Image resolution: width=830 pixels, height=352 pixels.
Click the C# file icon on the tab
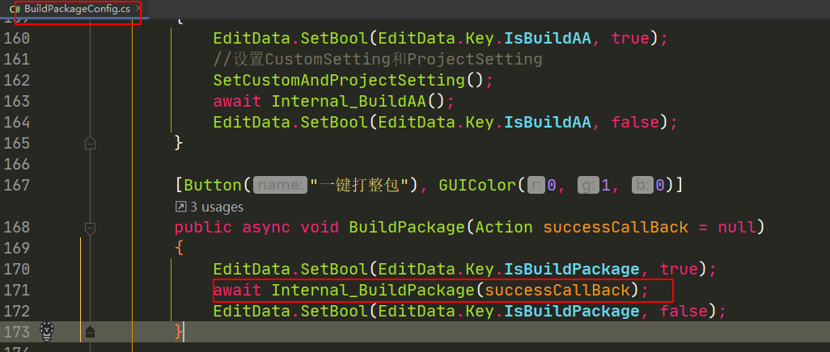click(15, 9)
